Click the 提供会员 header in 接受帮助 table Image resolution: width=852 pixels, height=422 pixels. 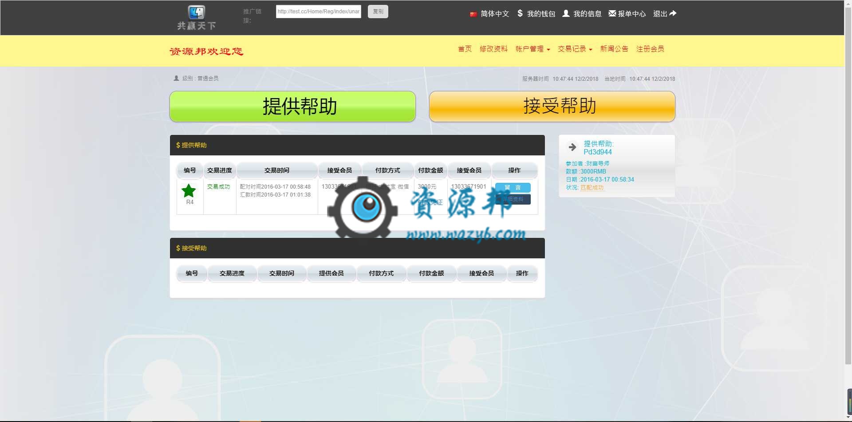(331, 273)
